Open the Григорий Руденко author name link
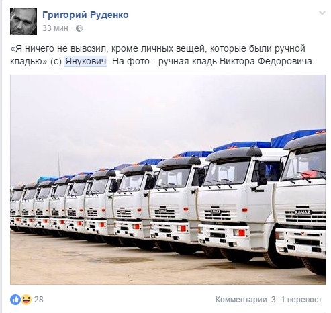The width and height of the screenshot is (331, 313). (x=85, y=15)
